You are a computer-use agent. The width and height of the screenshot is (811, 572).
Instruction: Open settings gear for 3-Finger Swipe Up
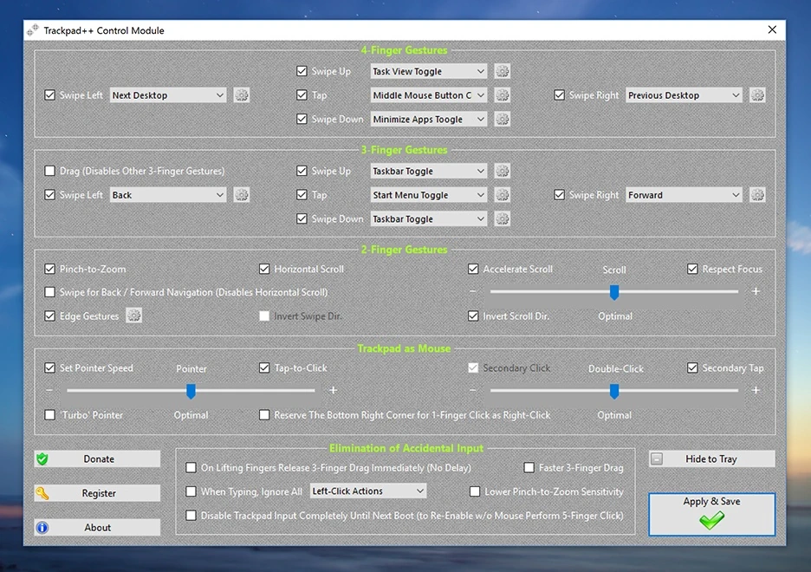[503, 171]
